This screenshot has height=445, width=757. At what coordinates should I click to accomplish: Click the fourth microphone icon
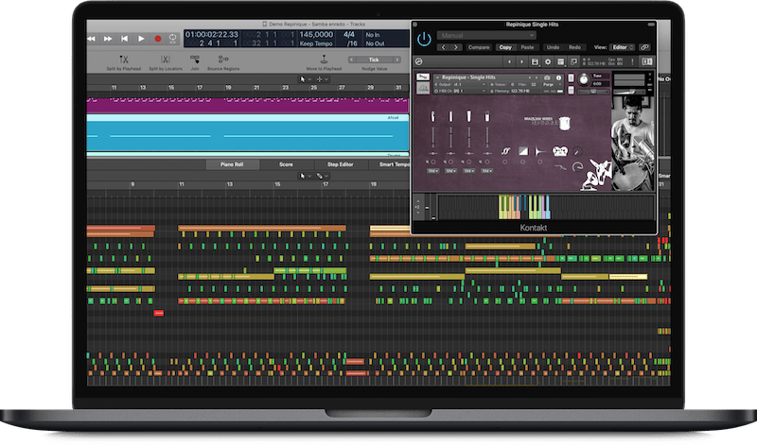tap(486, 116)
